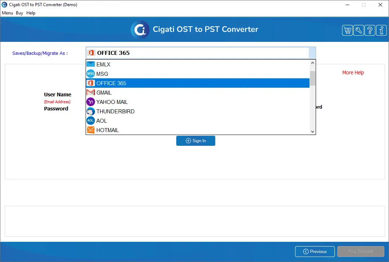Click the shopping cart buy icon

[x=347, y=30]
